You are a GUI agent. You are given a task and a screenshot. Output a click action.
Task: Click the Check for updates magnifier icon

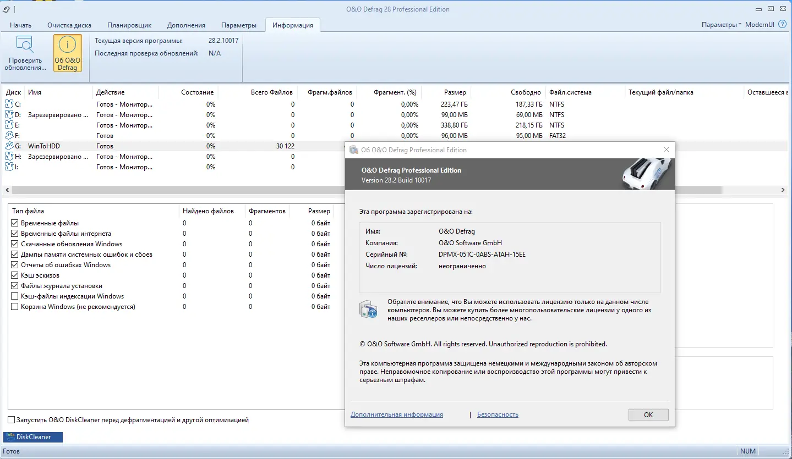click(25, 45)
